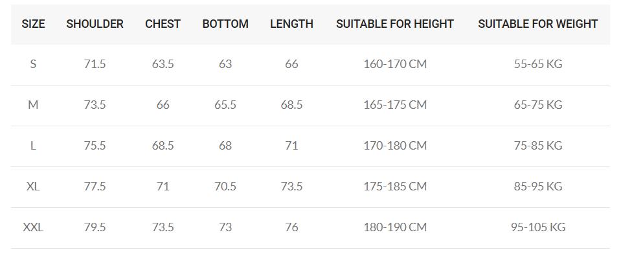Image resolution: width=621 pixels, height=261 pixels.
Task: Select the 175-185 CM height cell
Action: click(395, 187)
